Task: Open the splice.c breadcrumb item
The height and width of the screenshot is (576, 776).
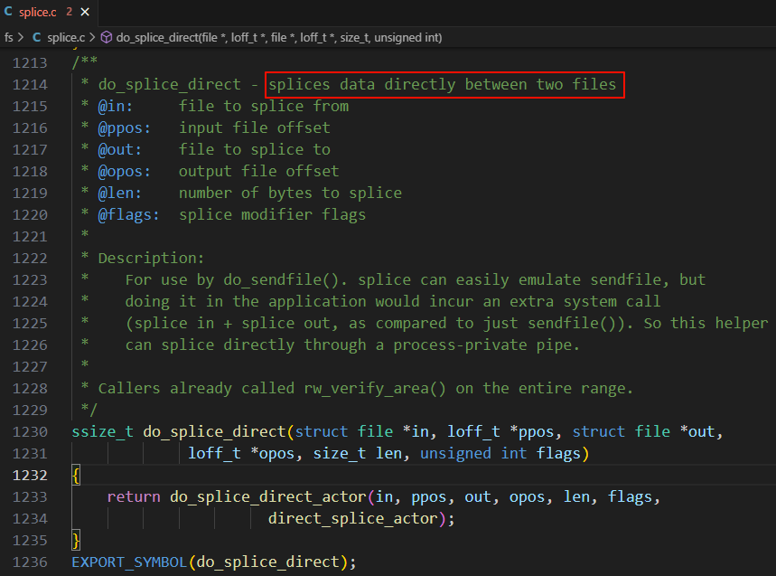Action: click(66, 38)
